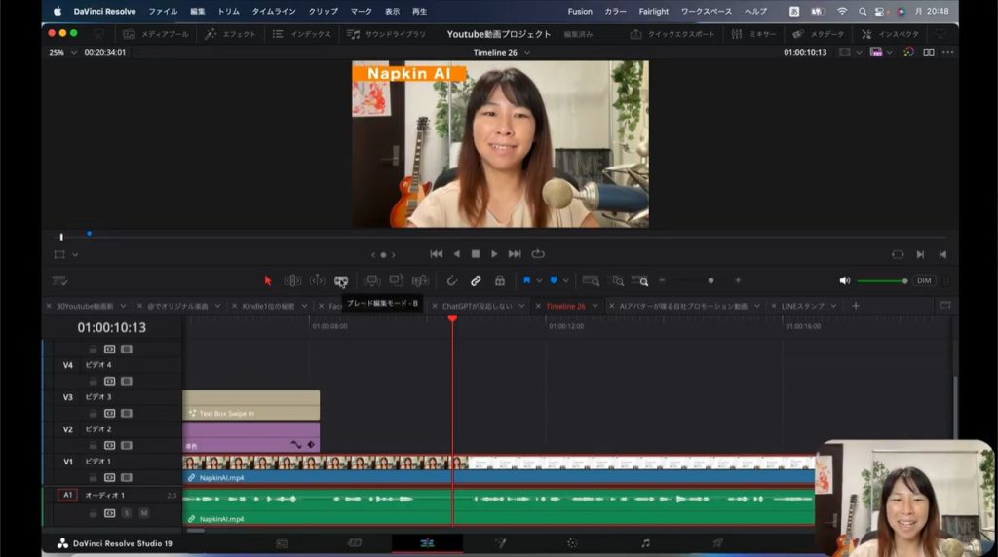This screenshot has width=998, height=557.
Task: Toggle the Snapping magnet icon
Action: point(452,280)
